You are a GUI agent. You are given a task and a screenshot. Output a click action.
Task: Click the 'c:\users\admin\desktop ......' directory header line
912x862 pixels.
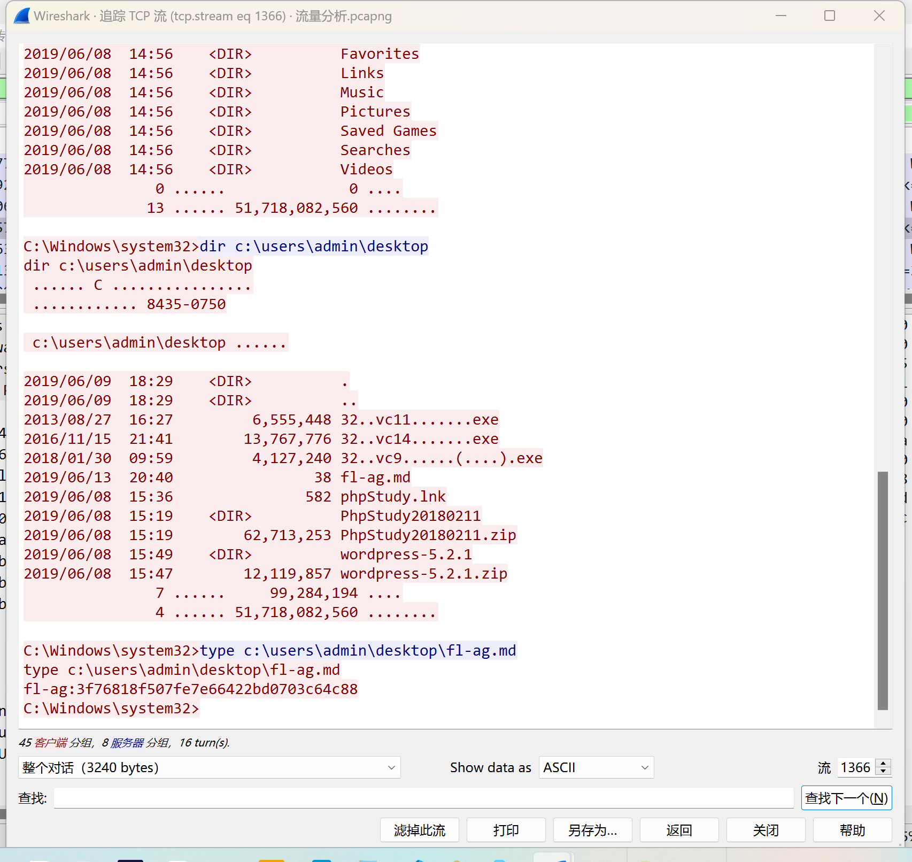159,342
